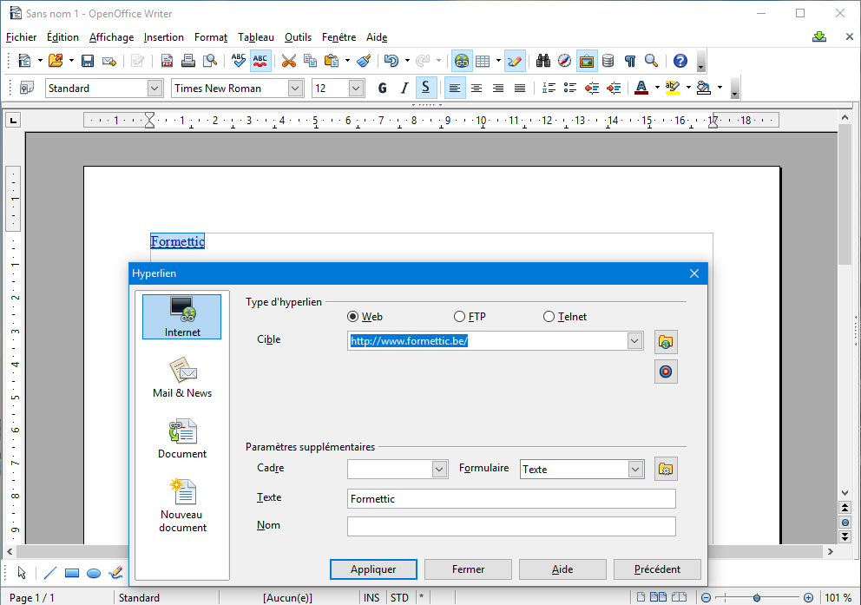Image resolution: width=861 pixels, height=605 pixels.
Task: Open the Insertion menu
Action: coord(164,37)
